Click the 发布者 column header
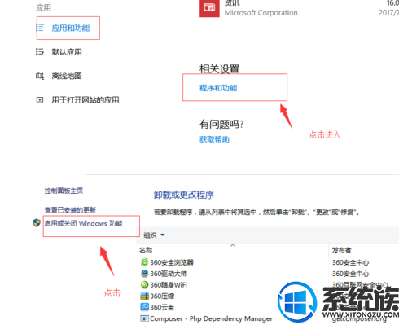Screen dimensions: 399x325 click(x=341, y=250)
